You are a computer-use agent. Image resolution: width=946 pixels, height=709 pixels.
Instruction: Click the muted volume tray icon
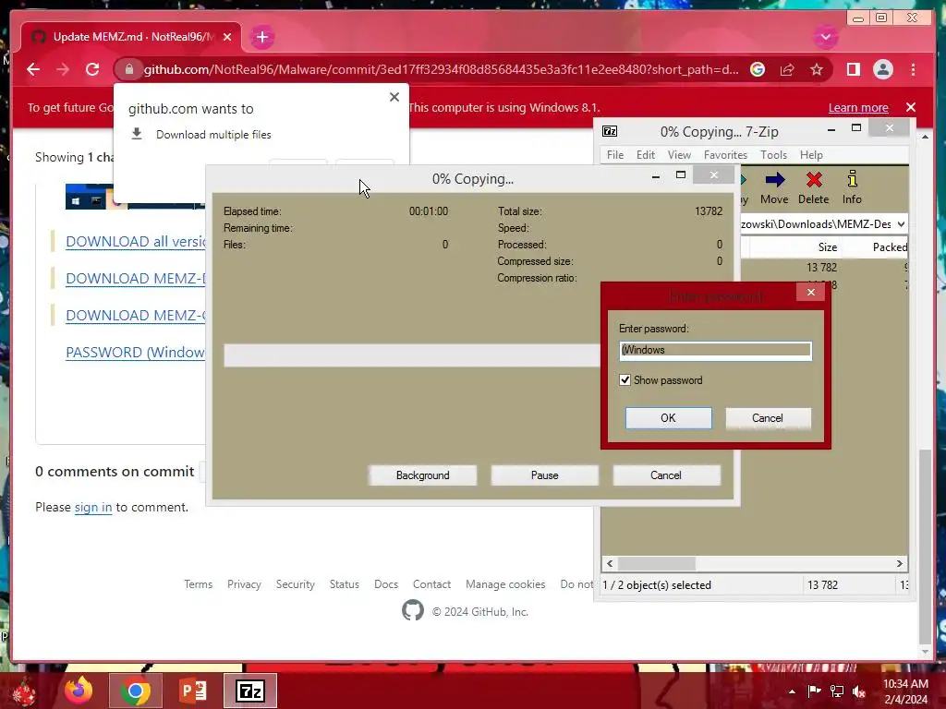859,691
